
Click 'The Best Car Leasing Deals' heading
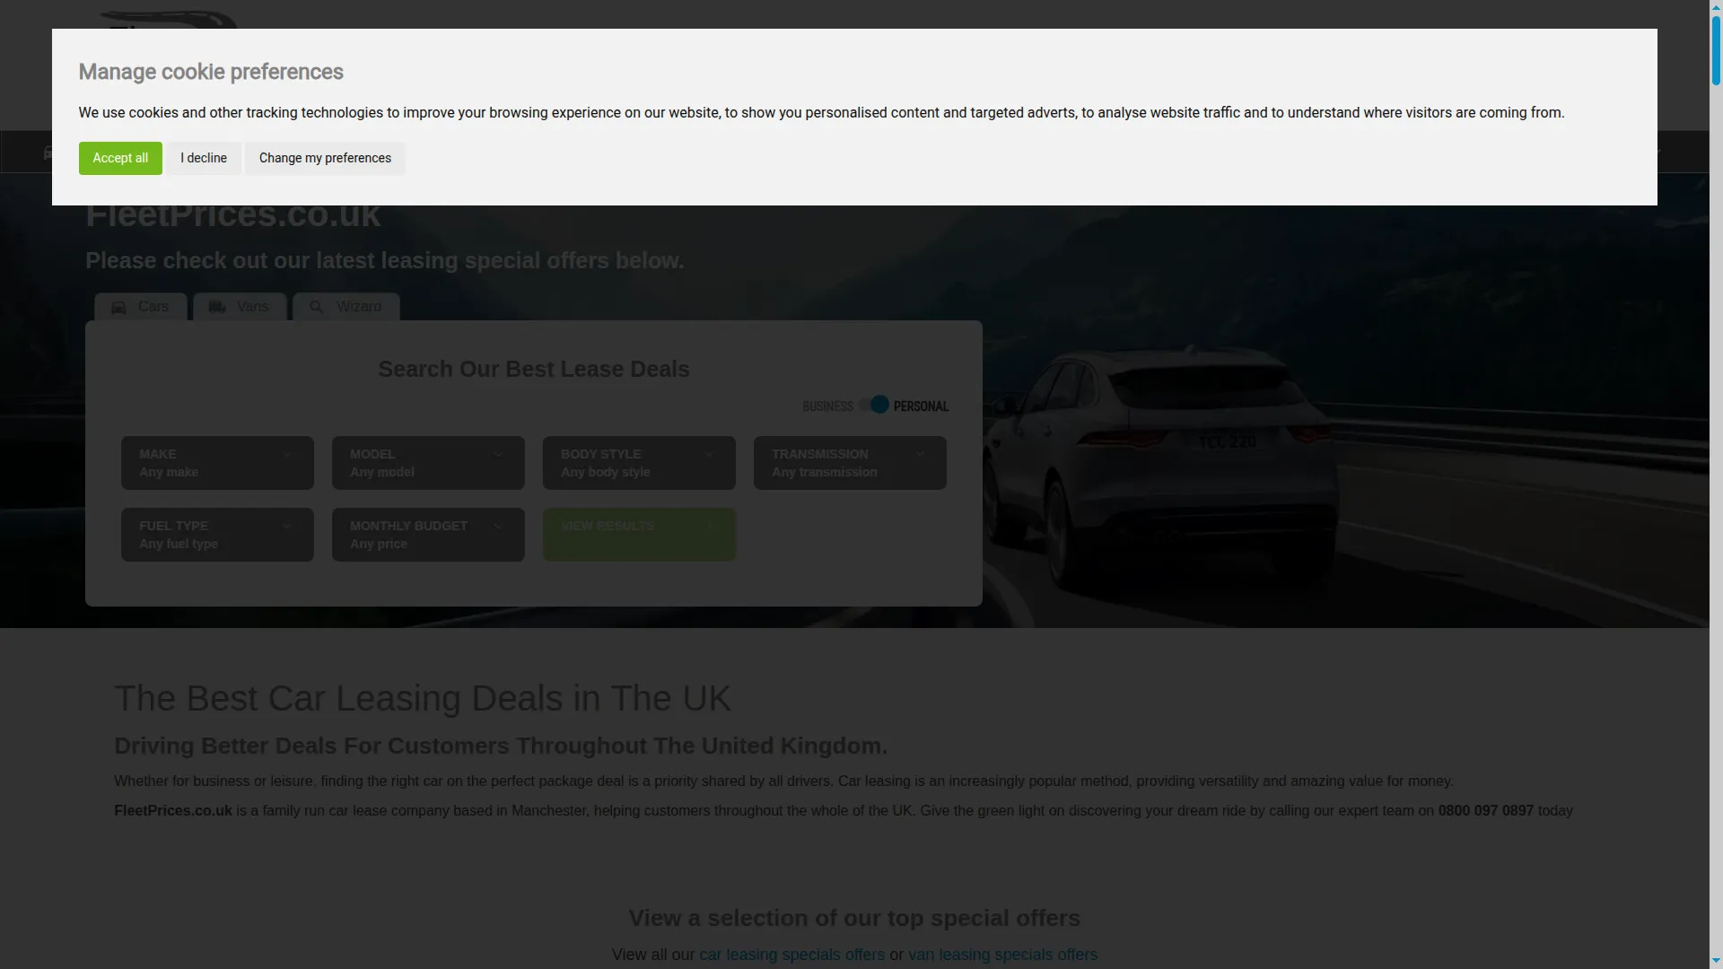(x=423, y=698)
